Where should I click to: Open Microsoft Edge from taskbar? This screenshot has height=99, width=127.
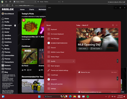click(x=70, y=96)
